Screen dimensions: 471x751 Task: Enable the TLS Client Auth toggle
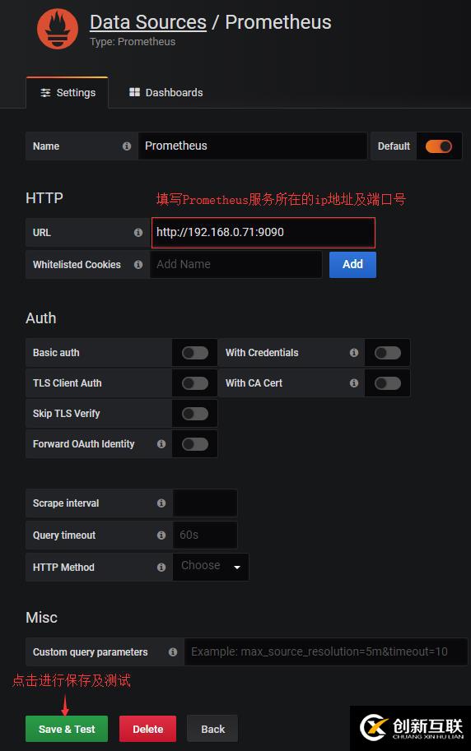(x=194, y=383)
